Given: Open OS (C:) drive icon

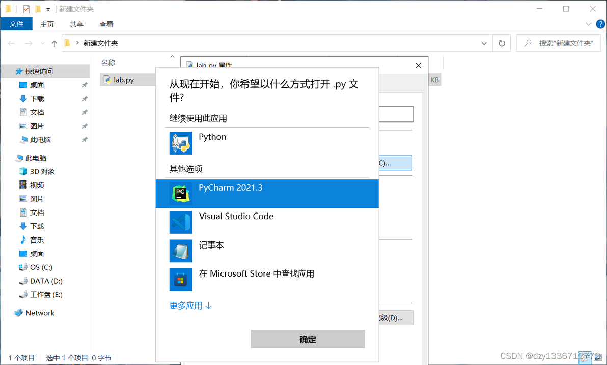Looking at the screenshot, I should coord(23,267).
